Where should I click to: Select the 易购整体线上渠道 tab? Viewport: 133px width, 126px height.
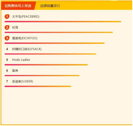18,6
